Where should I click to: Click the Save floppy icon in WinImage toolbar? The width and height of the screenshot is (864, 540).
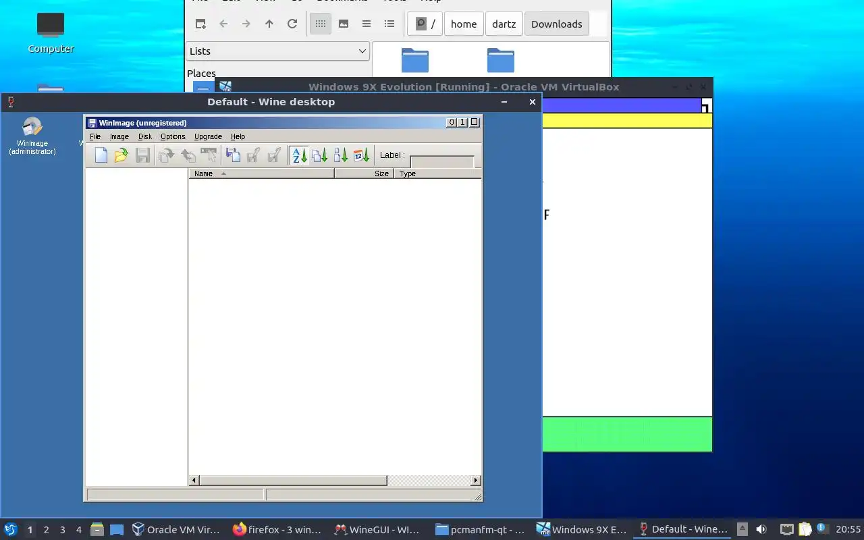[x=142, y=155]
